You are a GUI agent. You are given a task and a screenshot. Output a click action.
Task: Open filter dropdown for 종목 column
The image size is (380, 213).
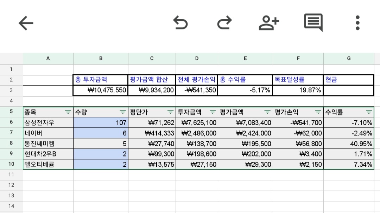click(68, 112)
